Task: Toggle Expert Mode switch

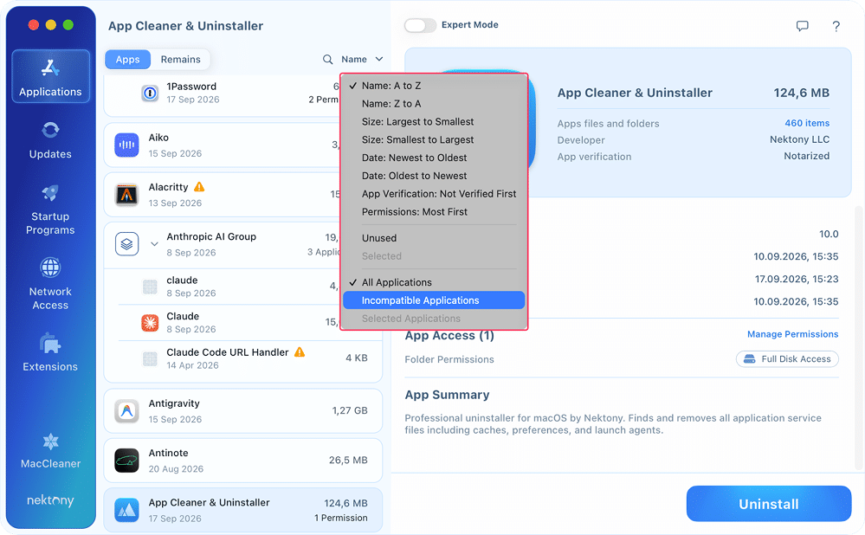Action: pos(420,25)
